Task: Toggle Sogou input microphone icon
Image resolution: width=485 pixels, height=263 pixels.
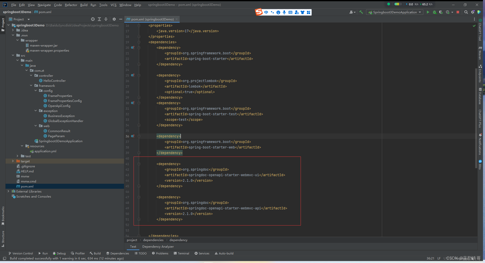Action: pyautogui.click(x=284, y=12)
